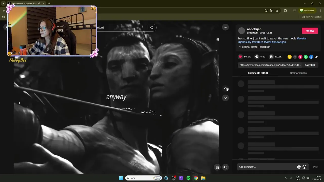The width and height of the screenshot is (324, 182).
Task: Copy link to the video
Action: click(x=310, y=65)
